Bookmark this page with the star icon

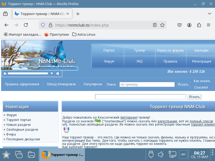click(x=162, y=25)
